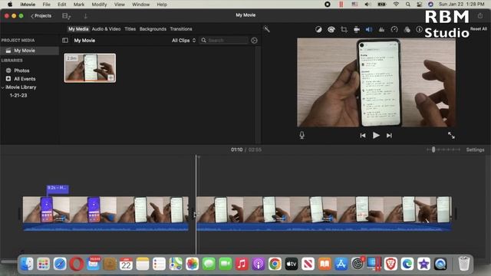The image size is (491, 276).
Task: Collapse the iMovie Library tree
Action: pos(3,87)
